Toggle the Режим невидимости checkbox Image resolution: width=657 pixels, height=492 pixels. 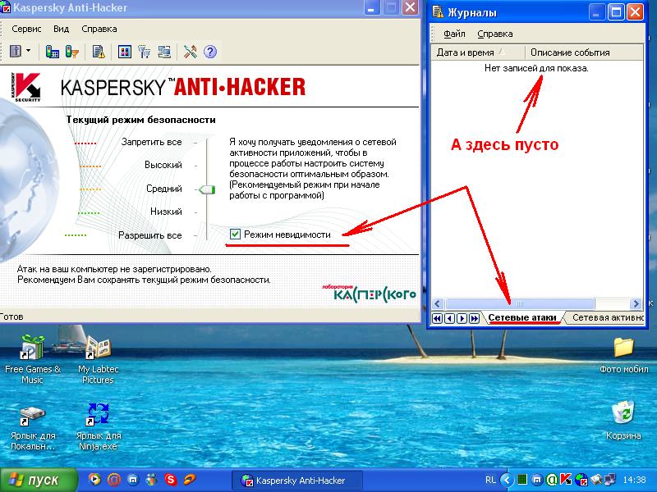pos(236,235)
